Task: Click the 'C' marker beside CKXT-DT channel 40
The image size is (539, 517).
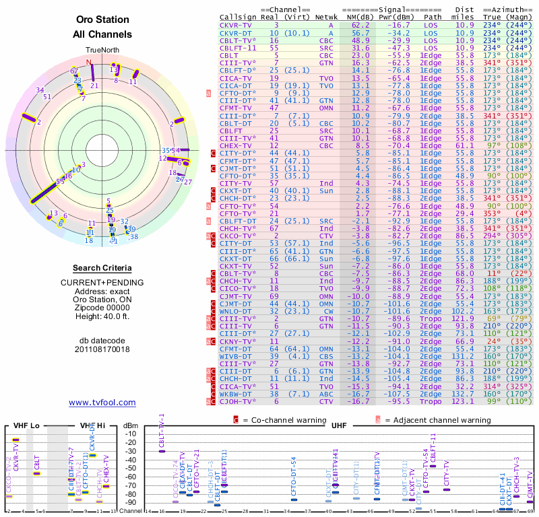Action: tap(213, 191)
